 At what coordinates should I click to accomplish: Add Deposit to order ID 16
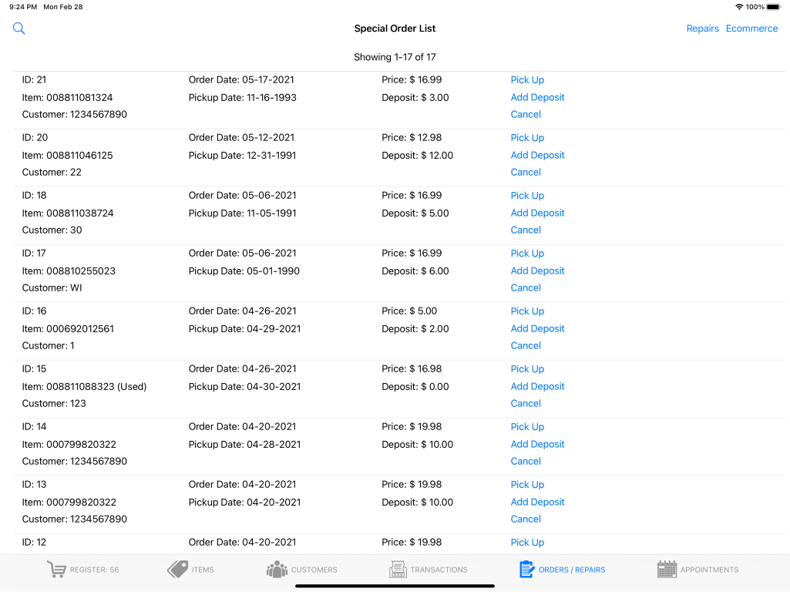(537, 328)
